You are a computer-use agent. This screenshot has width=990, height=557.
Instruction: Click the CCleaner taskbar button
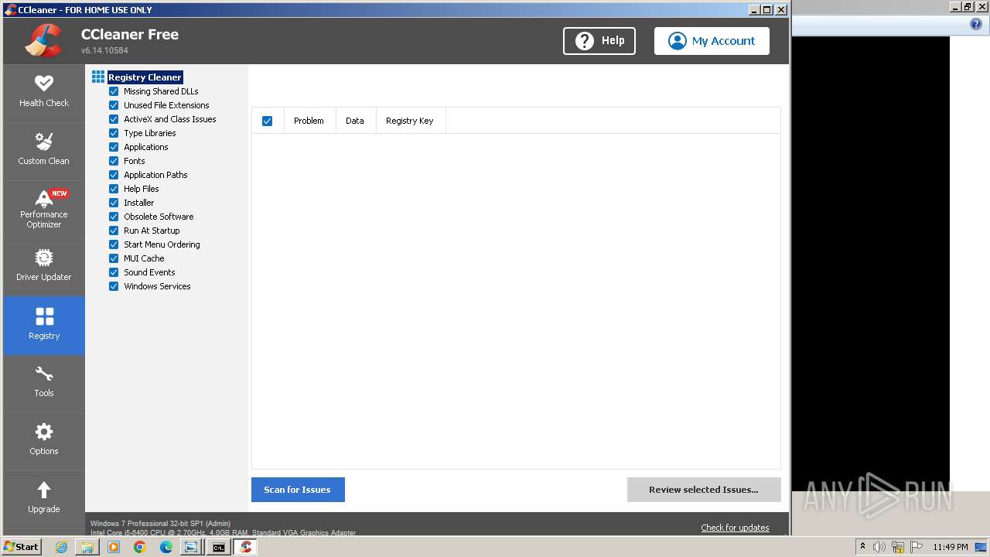tap(246, 547)
